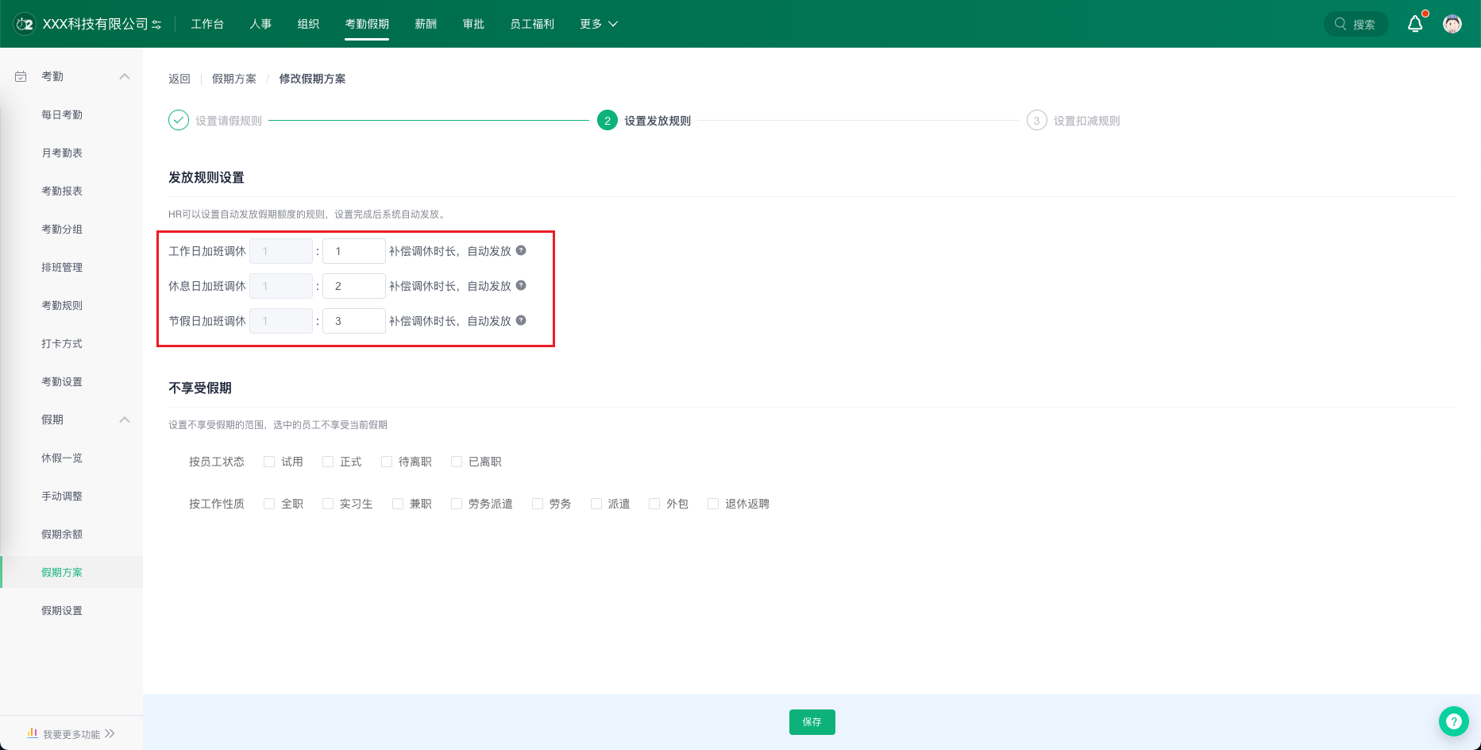
Task: Open the 人事 tab
Action: tap(260, 24)
